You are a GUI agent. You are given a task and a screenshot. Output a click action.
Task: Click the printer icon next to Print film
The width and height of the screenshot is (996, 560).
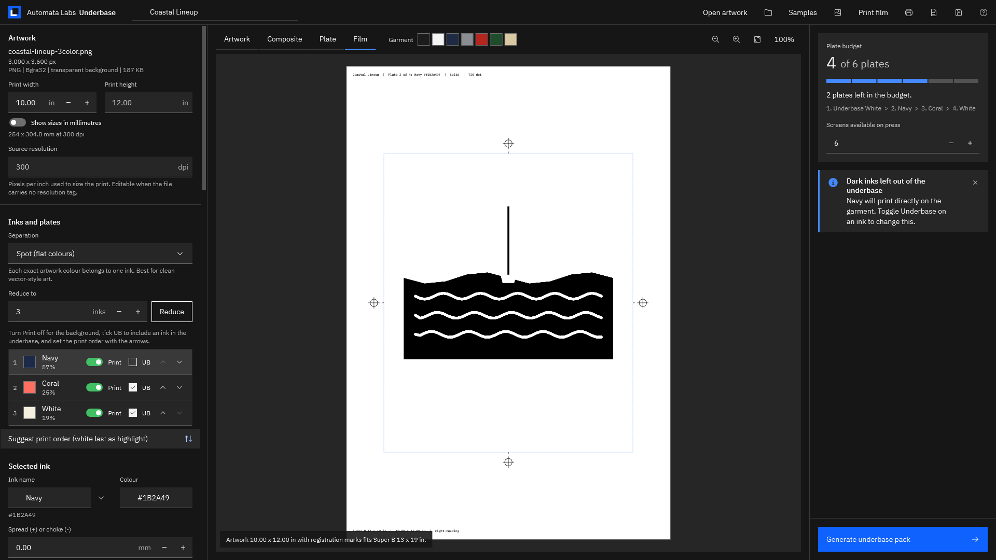tap(909, 12)
